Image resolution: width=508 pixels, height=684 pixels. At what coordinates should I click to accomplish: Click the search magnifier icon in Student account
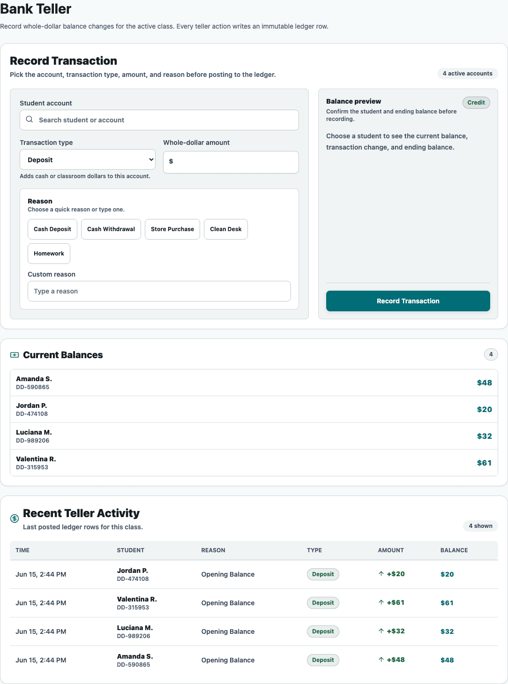(x=30, y=120)
